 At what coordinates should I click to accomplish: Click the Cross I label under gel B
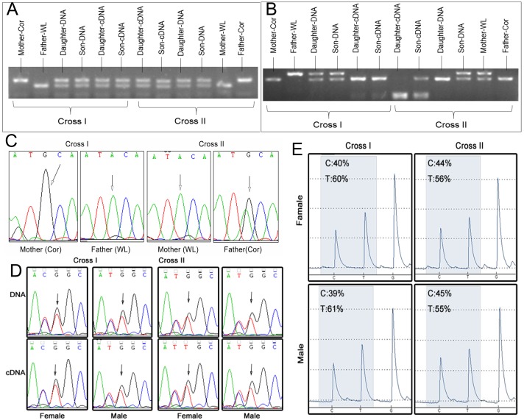tap(327, 124)
